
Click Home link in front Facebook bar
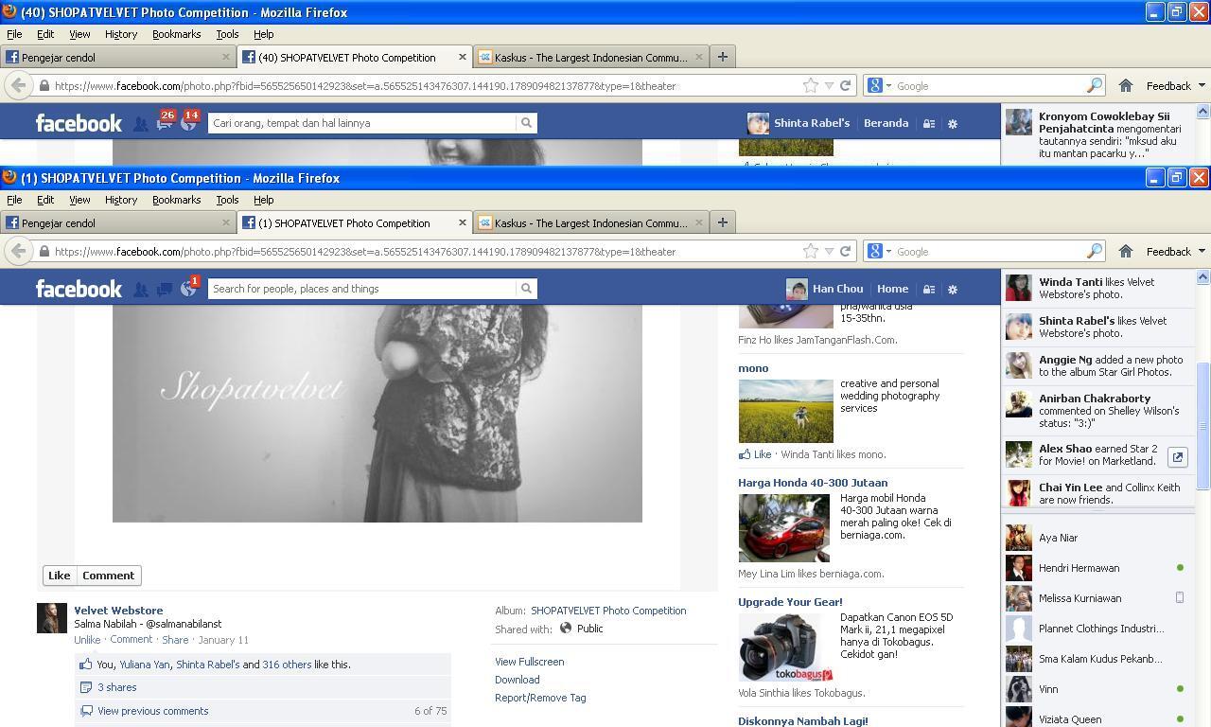click(892, 289)
